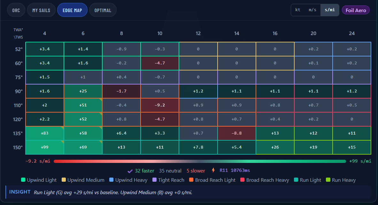
Task: Click wind speed column header 4
Action: tap(45, 33)
